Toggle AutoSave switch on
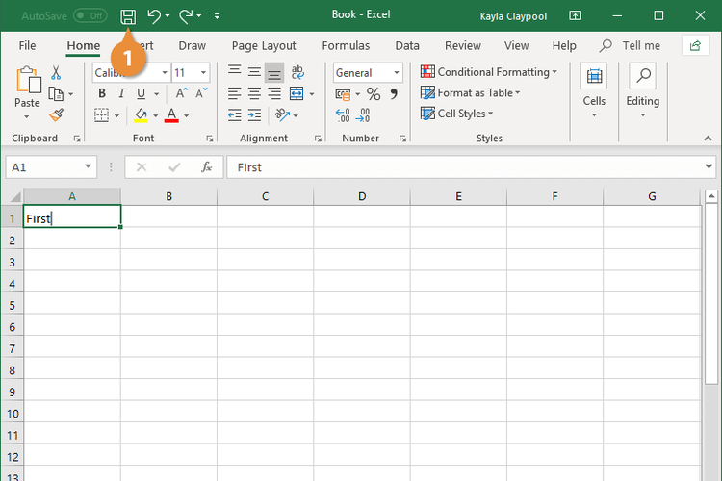Image resolution: width=722 pixels, height=481 pixels. pyautogui.click(x=90, y=16)
